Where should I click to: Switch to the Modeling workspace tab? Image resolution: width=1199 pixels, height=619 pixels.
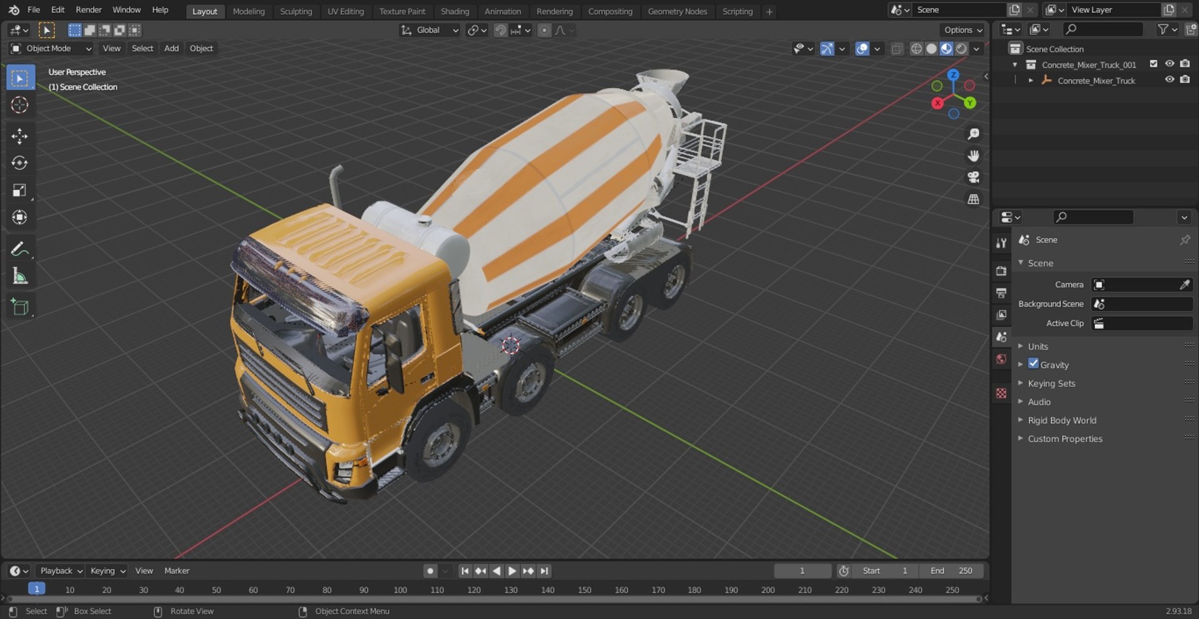coord(249,11)
